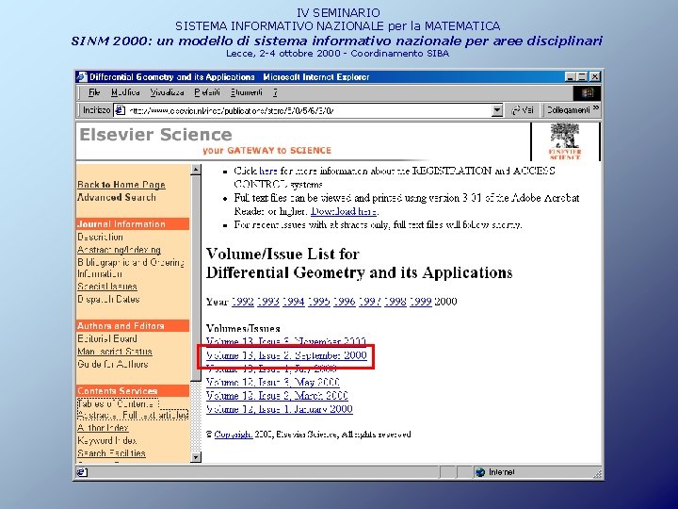This screenshot has width=678, height=509.
Task: Click the sidebar scroll down arrow
Action: coord(196,457)
